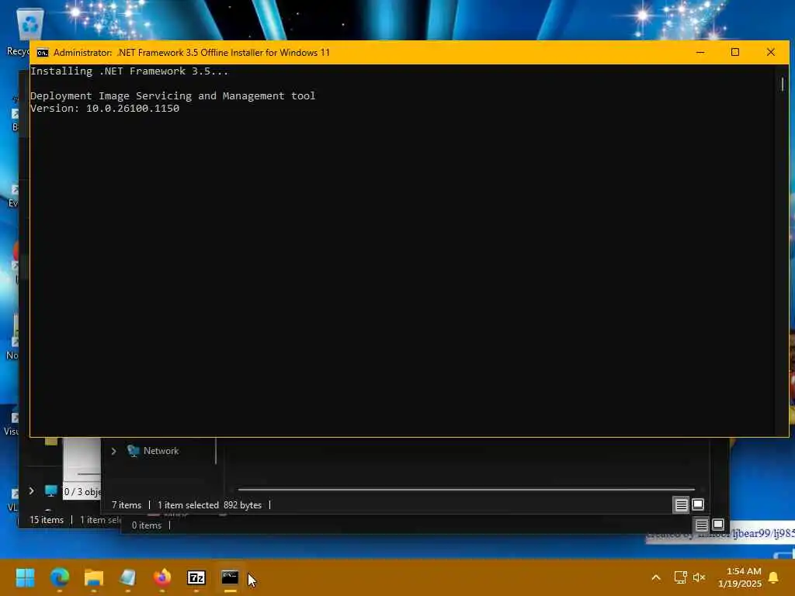
Task: Unmute the volume in the system tray
Action: pyautogui.click(x=700, y=577)
